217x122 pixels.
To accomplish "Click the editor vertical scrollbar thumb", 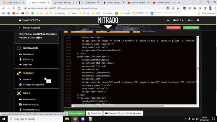I will [x=198, y=68].
